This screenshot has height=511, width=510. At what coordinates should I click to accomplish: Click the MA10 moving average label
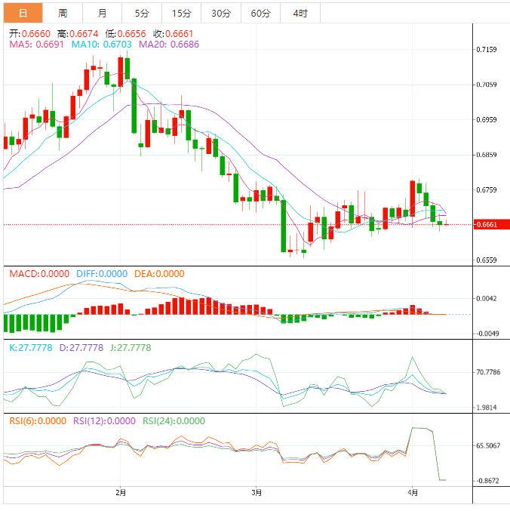101,45
